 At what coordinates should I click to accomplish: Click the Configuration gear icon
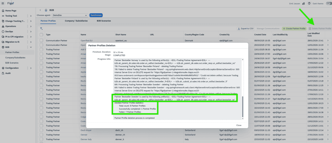pyautogui.click(x=3, y=68)
